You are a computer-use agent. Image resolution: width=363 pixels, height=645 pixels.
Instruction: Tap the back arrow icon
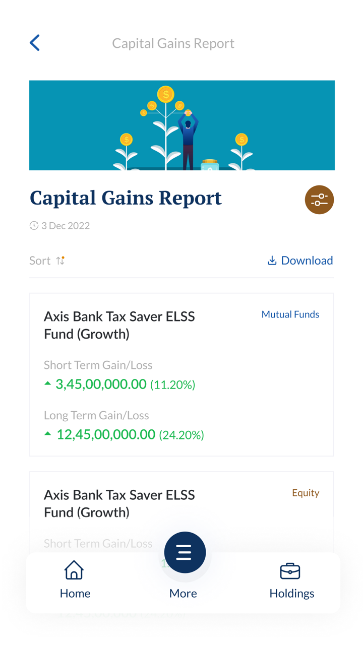pos(35,43)
